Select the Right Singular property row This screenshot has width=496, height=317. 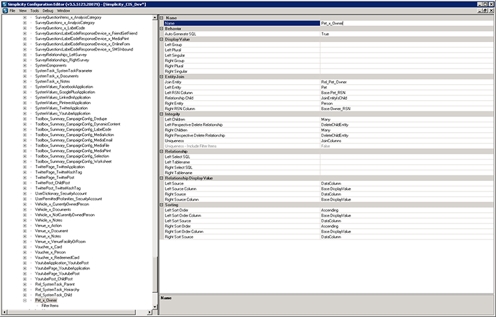click(x=327, y=71)
